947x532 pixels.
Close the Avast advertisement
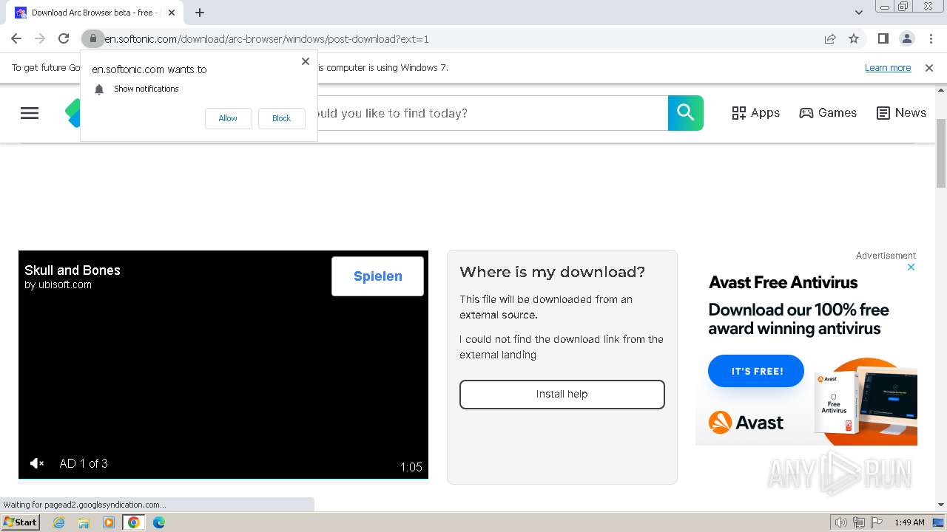(x=911, y=267)
